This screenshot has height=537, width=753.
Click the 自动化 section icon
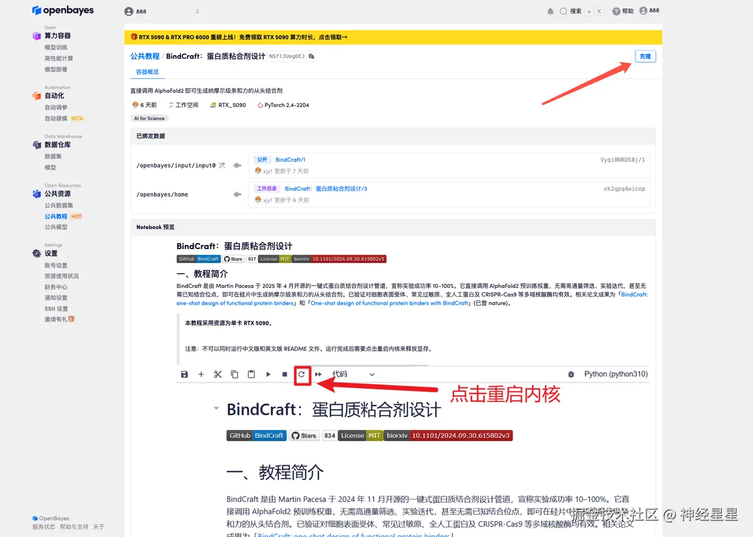pos(37,96)
